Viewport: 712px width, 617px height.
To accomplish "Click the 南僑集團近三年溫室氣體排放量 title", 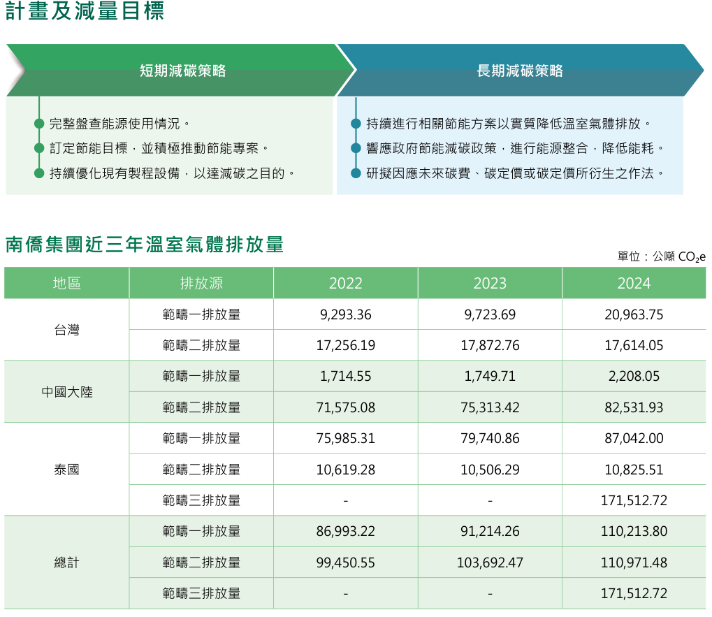I will [145, 245].
